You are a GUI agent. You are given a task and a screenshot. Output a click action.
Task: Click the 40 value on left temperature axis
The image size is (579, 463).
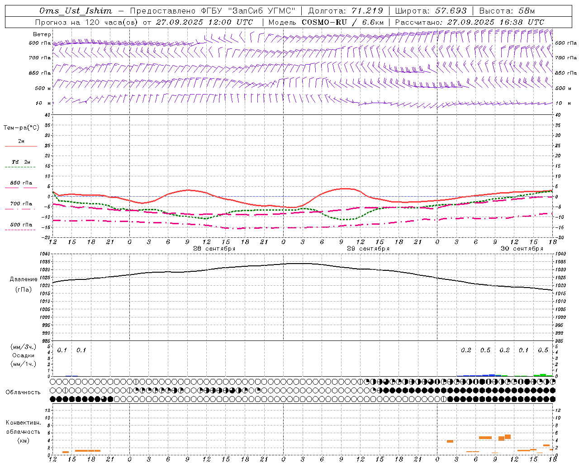click(x=47, y=115)
